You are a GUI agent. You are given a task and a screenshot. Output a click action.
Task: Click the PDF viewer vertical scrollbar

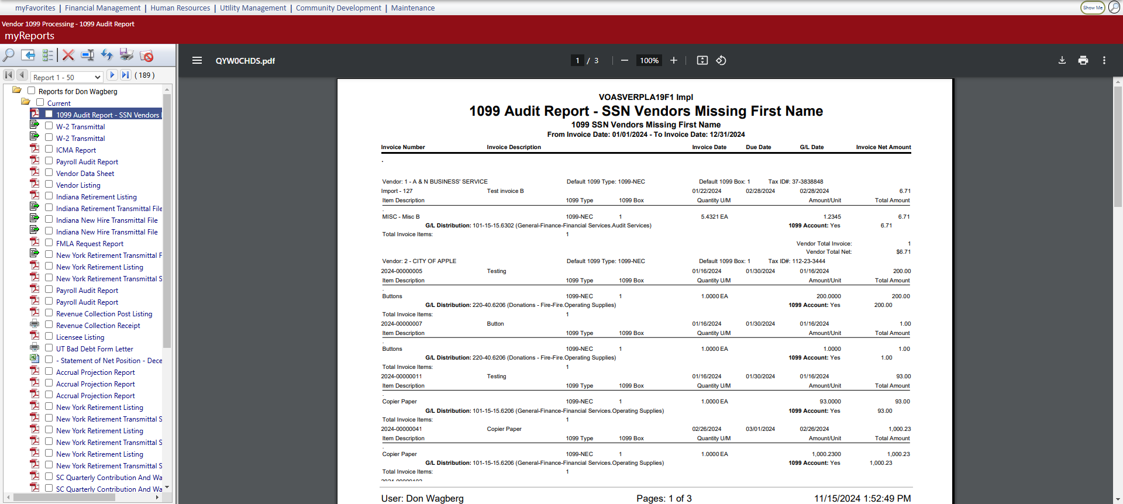pyautogui.click(x=1118, y=146)
